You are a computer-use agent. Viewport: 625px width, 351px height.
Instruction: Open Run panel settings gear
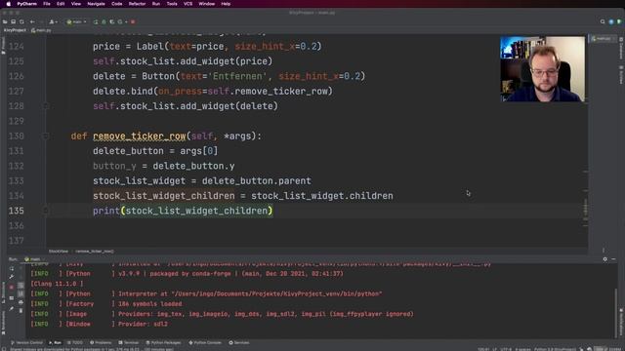point(604,259)
